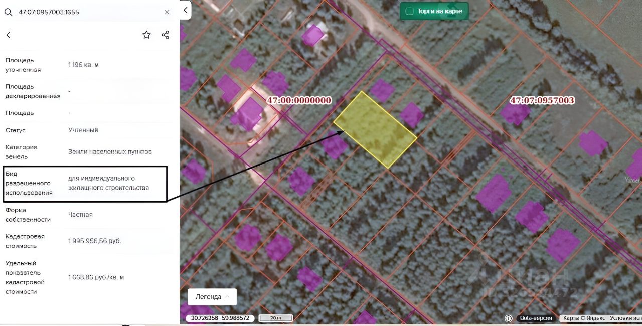Click the 'Площадь уточненная' label
The image size is (642, 326).
coord(23,65)
